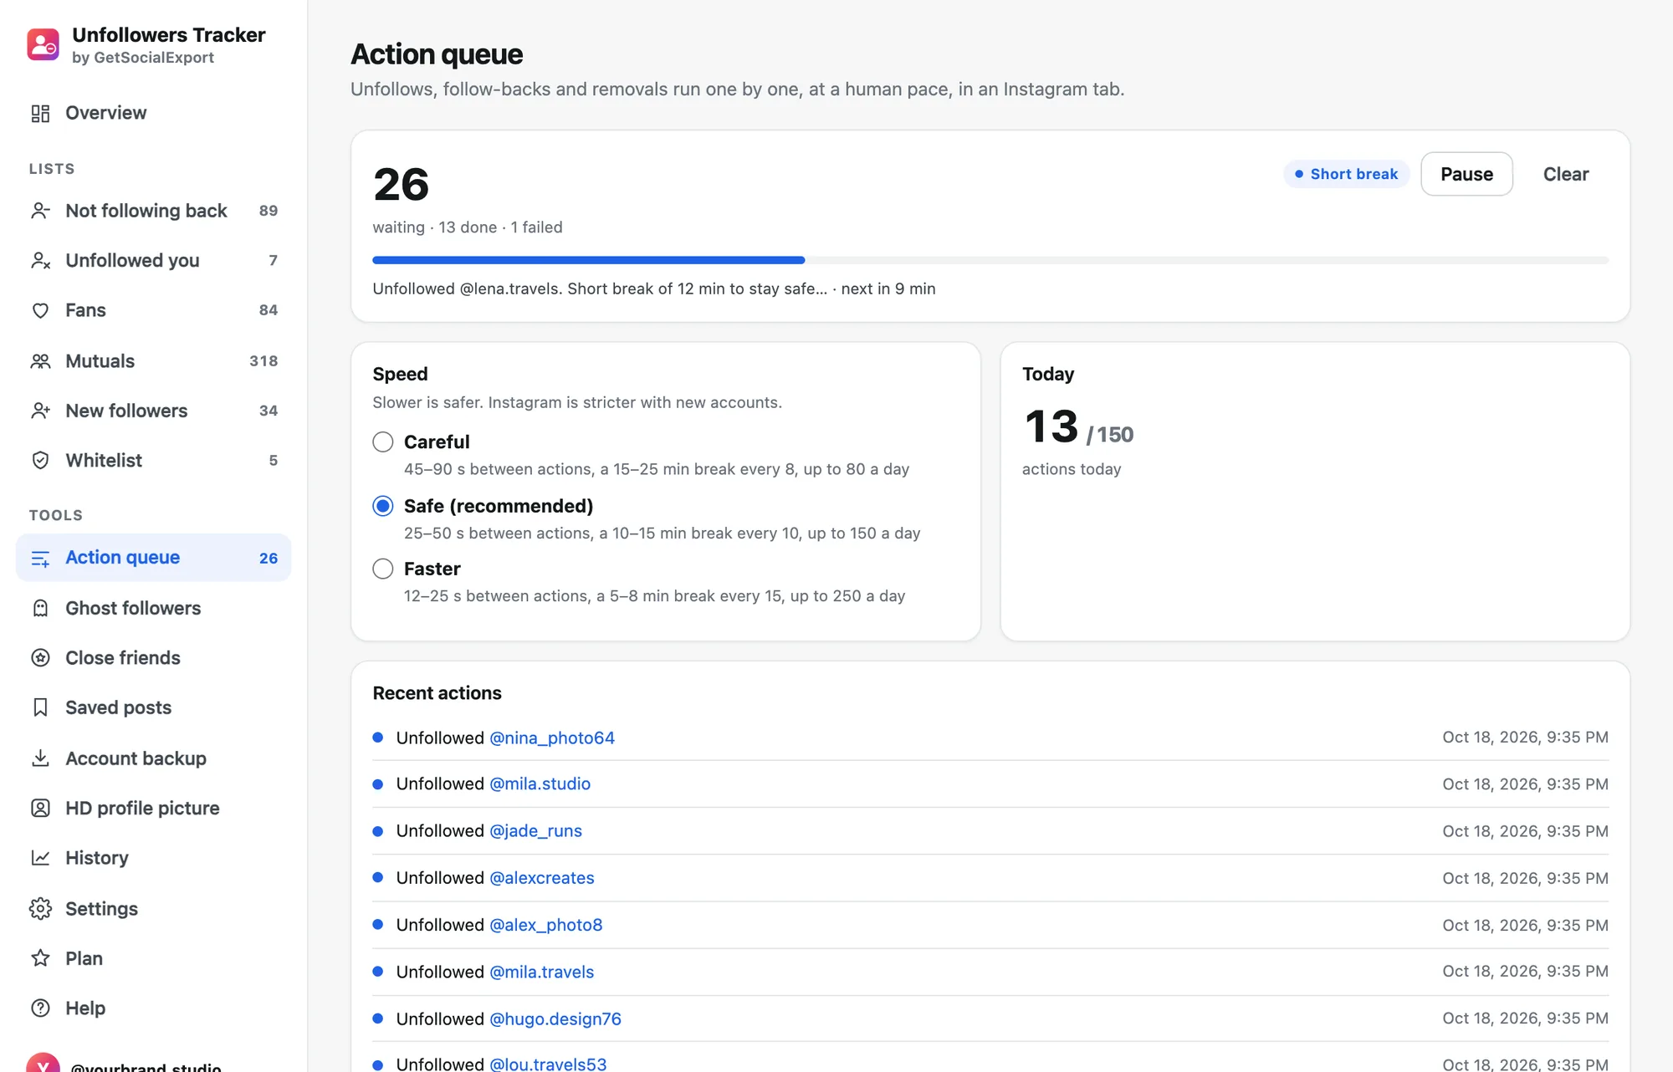Click the Saved posts bookmark icon
1673x1072 pixels.
(40, 707)
